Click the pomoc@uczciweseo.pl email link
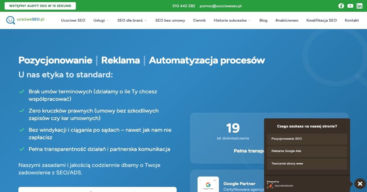The image size is (367, 192). point(221,6)
